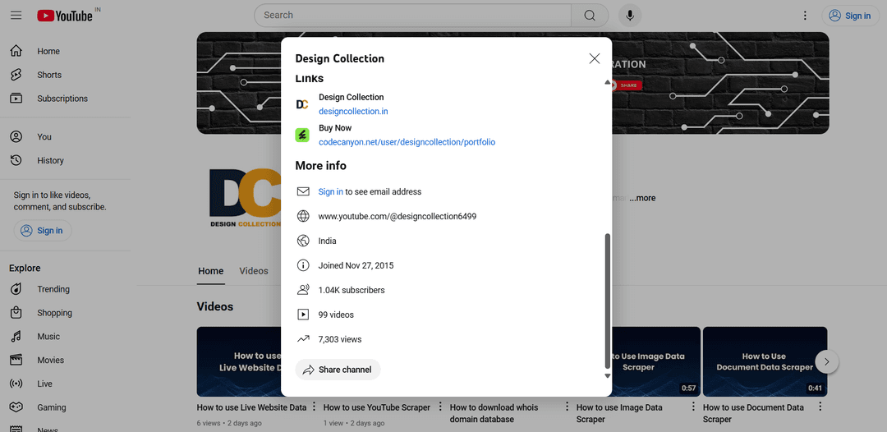Open Music in Explore list
The height and width of the screenshot is (432, 887).
click(66, 337)
